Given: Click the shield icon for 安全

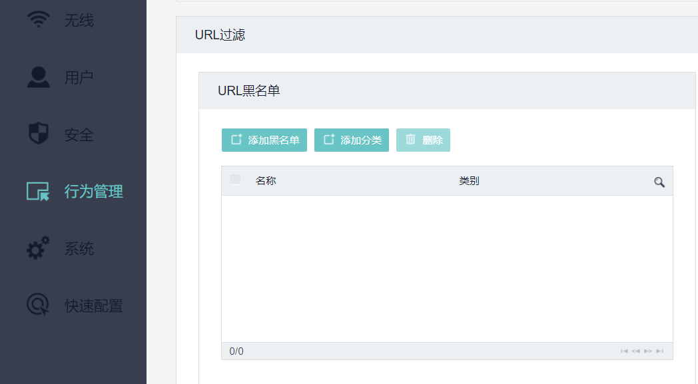Looking at the screenshot, I should pyautogui.click(x=38, y=134).
